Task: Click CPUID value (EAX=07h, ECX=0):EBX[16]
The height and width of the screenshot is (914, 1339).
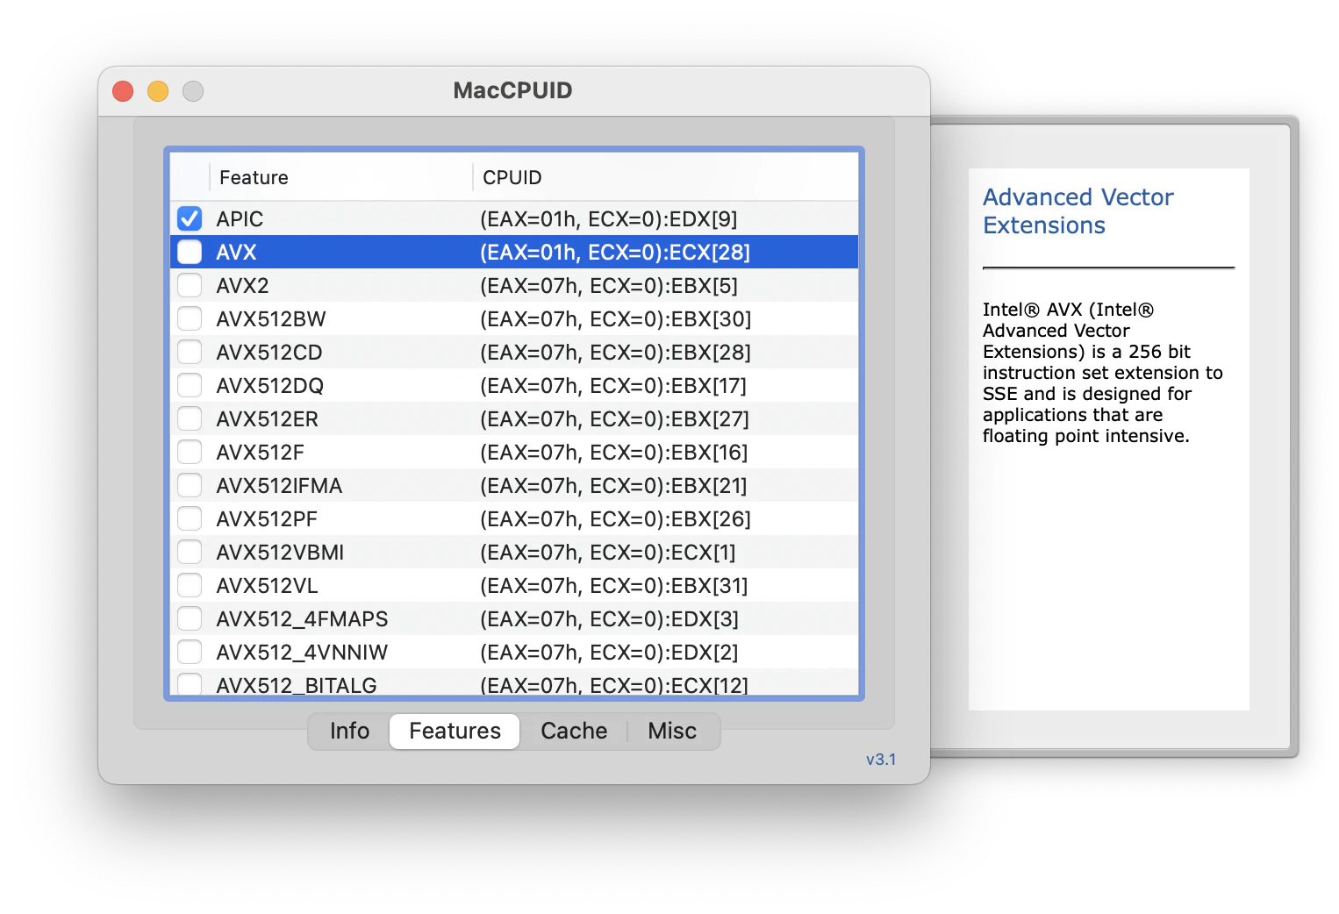Action: tap(613, 453)
